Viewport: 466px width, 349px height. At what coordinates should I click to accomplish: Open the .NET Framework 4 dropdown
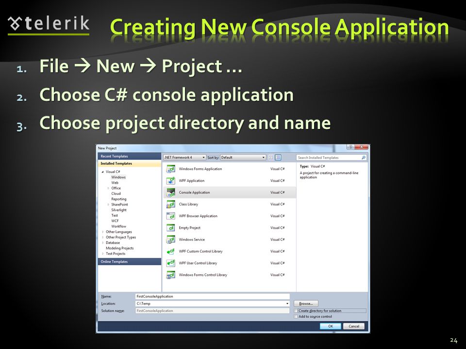click(184, 158)
